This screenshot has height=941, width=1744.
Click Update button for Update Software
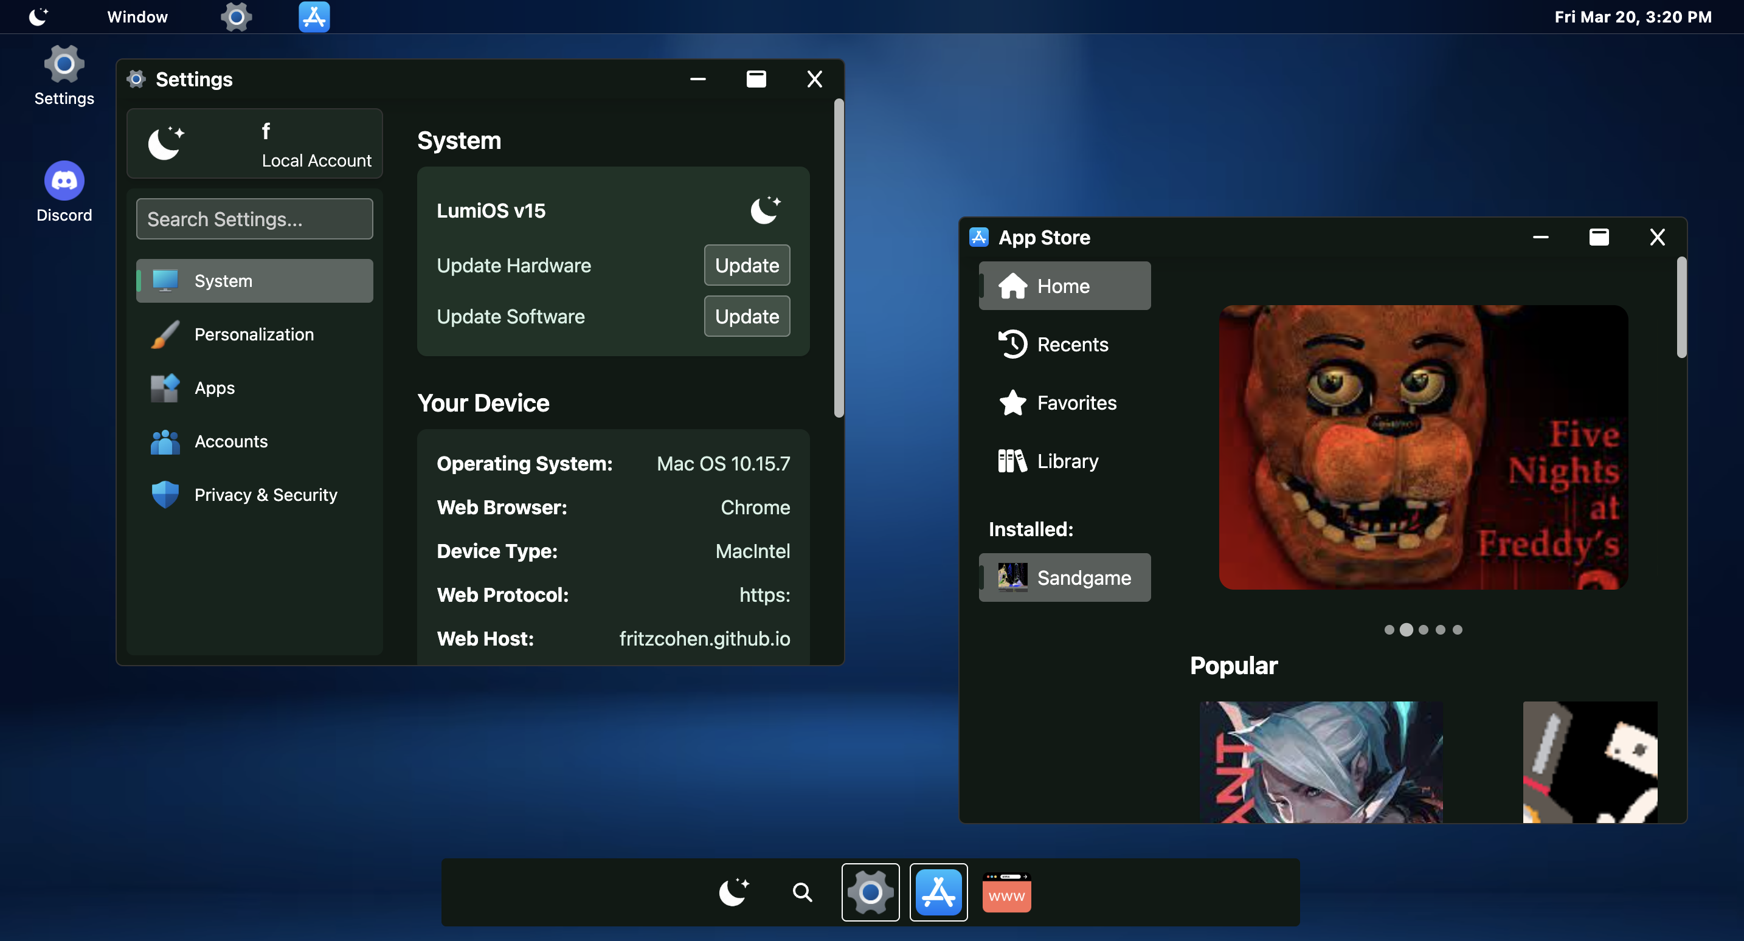(x=747, y=316)
